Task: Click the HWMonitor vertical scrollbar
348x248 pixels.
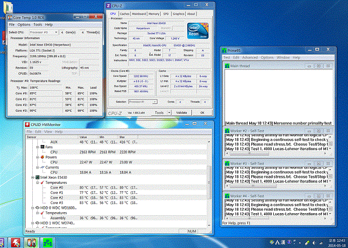Action: click(x=209, y=183)
